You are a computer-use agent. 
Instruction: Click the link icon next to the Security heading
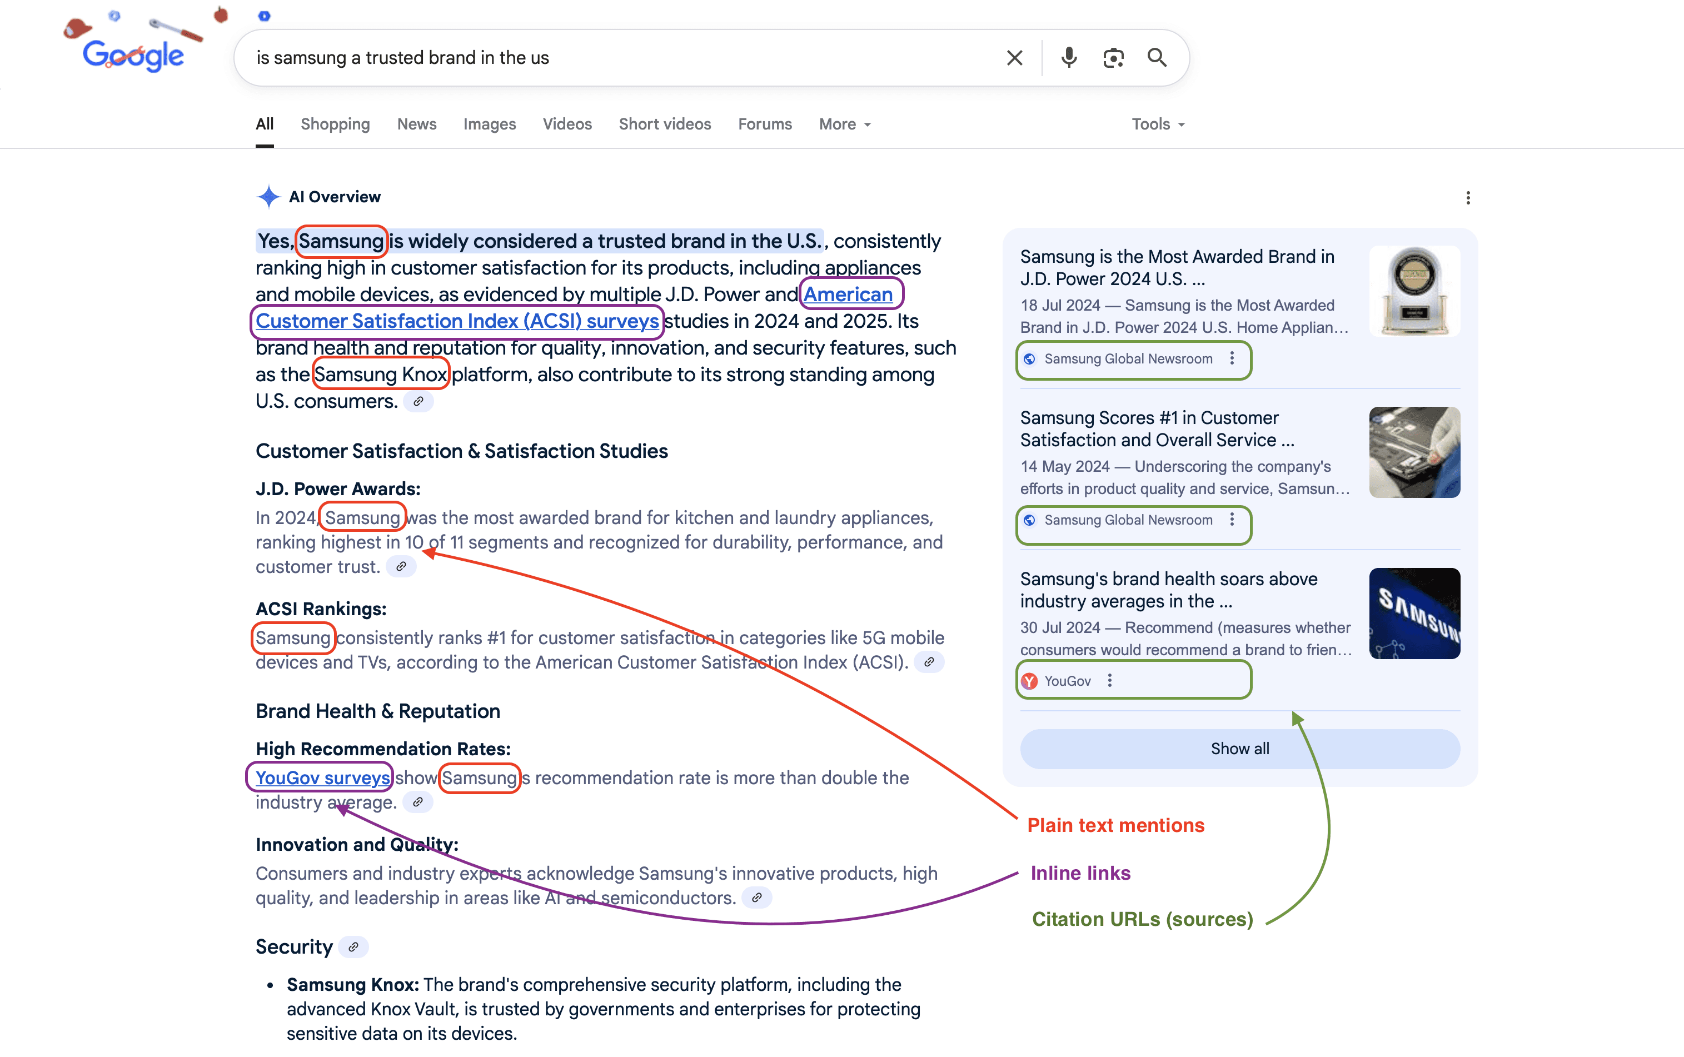(353, 948)
